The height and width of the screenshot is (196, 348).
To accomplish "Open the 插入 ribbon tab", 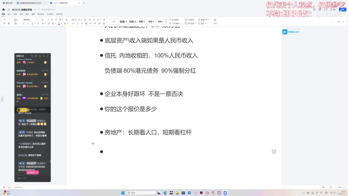I will [x=9, y=14].
